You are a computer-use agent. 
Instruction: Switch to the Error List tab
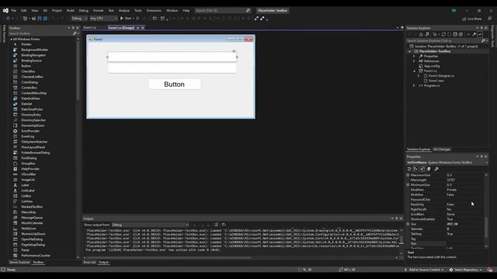tap(89, 262)
